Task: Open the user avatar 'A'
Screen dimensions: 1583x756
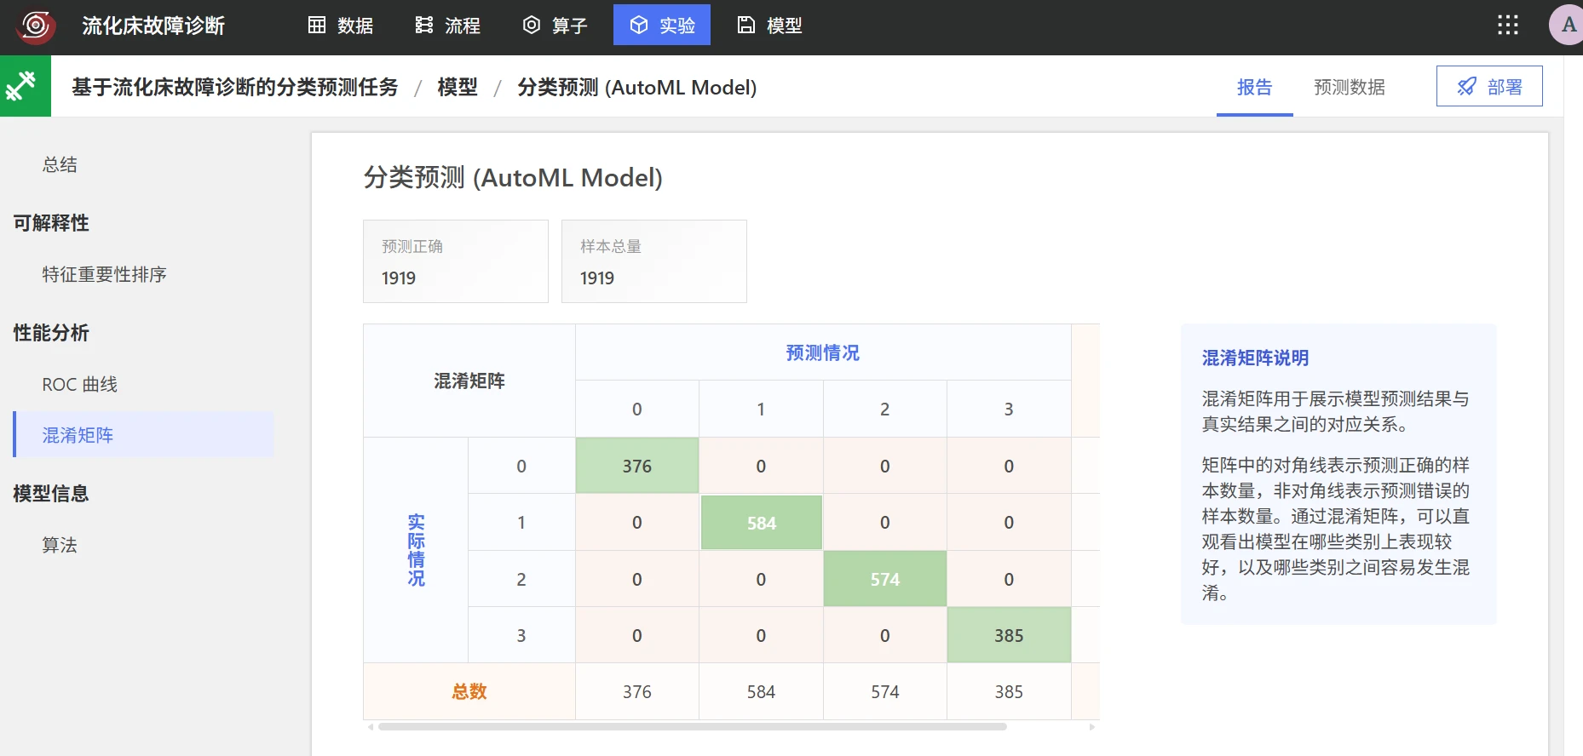Action: (x=1568, y=26)
